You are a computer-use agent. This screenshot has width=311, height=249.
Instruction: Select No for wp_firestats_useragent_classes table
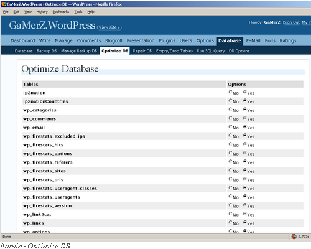coord(230,187)
